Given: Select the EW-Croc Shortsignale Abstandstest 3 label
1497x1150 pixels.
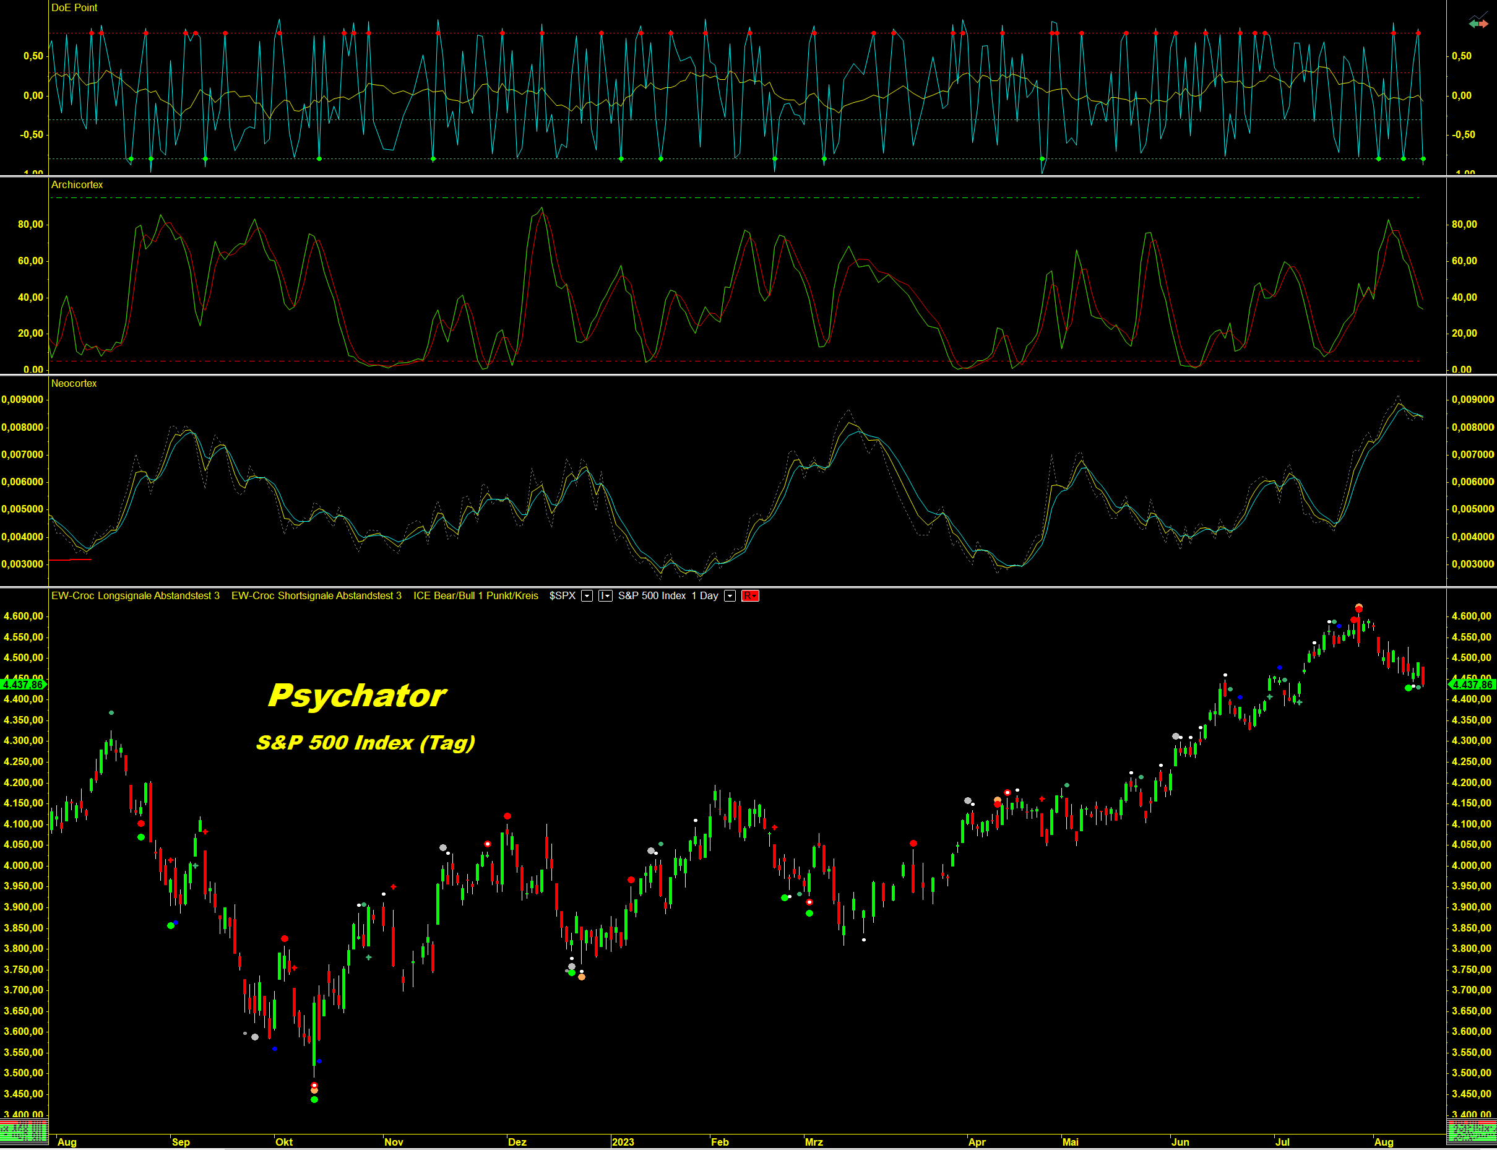Looking at the screenshot, I should tap(316, 595).
